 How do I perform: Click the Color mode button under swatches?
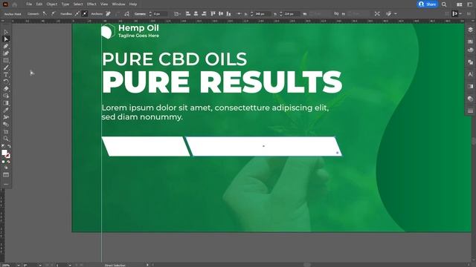[3, 162]
